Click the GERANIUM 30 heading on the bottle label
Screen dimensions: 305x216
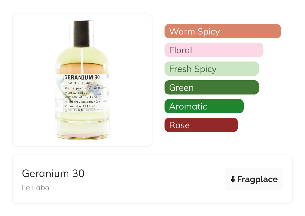pyautogui.click(x=82, y=77)
